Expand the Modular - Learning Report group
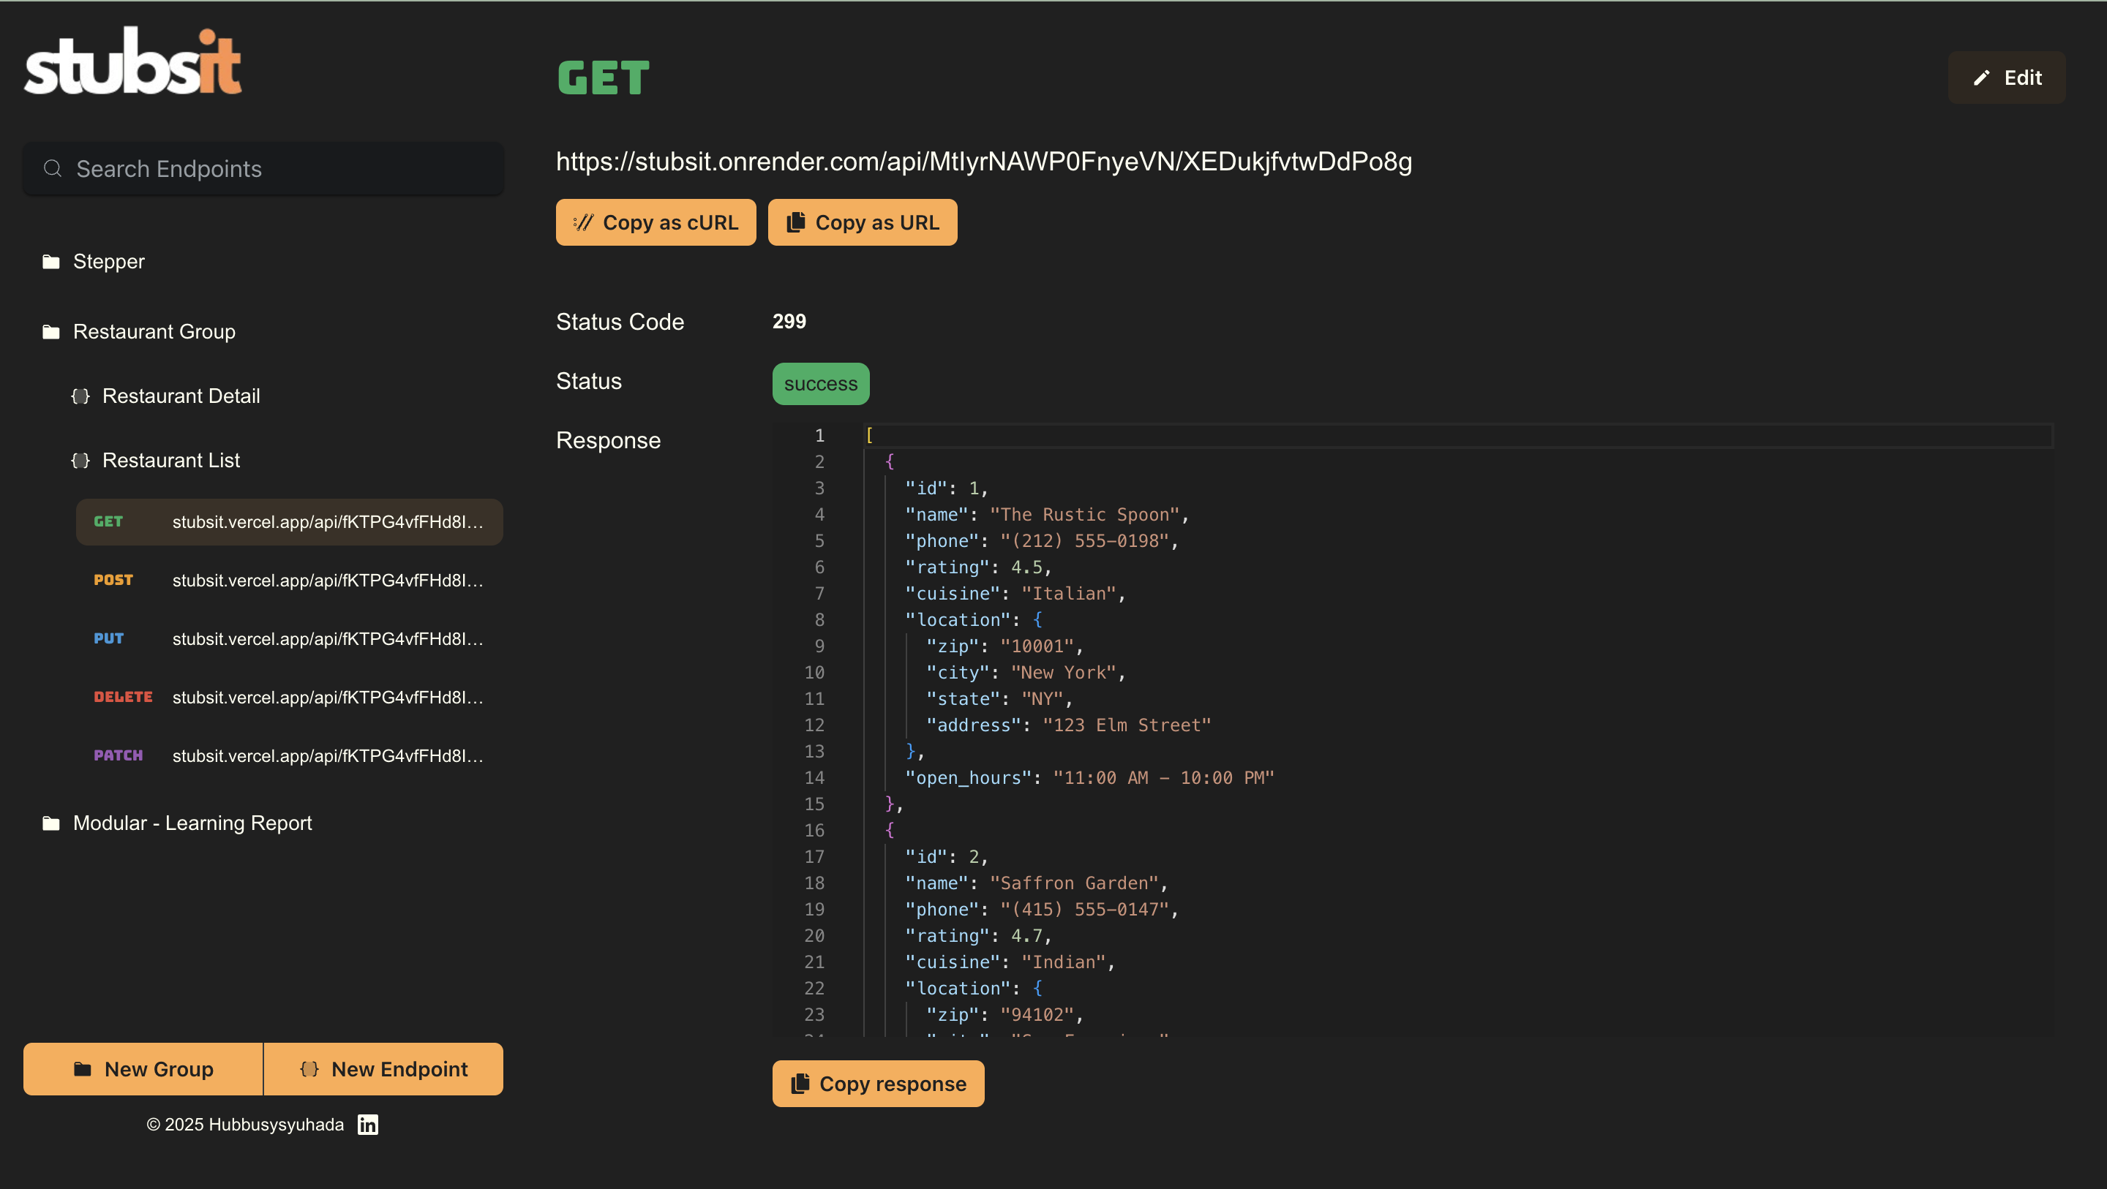 coord(192,823)
